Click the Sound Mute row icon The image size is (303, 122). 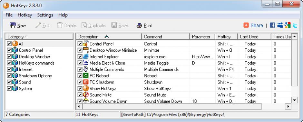(x=86, y=95)
